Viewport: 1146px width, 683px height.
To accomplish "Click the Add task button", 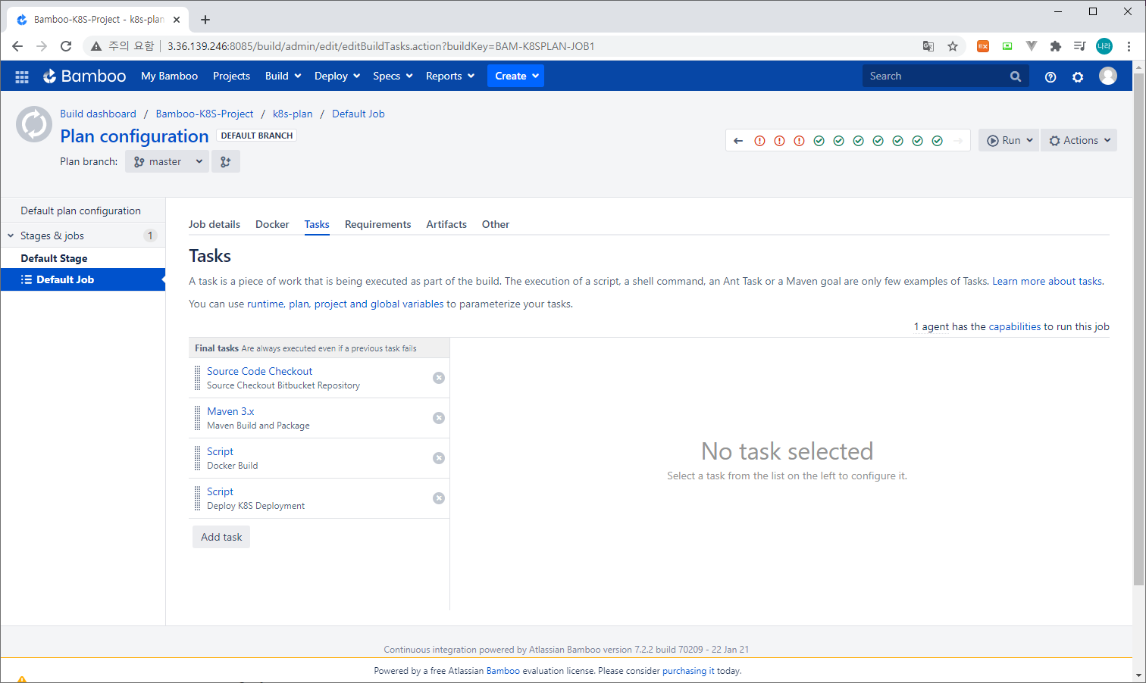I will 221,537.
